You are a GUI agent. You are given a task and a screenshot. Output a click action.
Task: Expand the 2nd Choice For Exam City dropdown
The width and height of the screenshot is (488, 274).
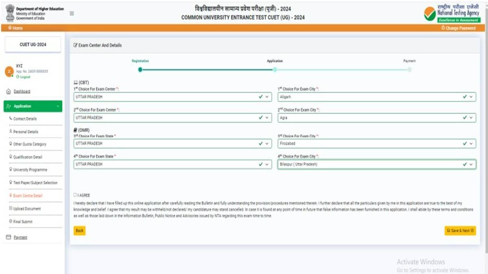coord(471,118)
